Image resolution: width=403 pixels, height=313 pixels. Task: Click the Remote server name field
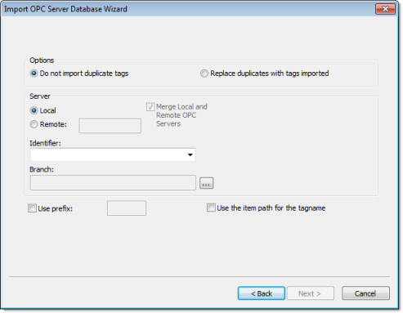(110, 126)
